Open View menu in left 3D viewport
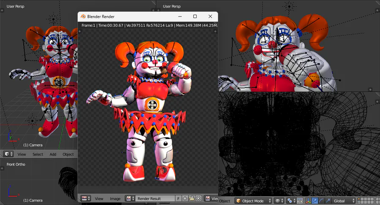 pyautogui.click(x=22, y=154)
